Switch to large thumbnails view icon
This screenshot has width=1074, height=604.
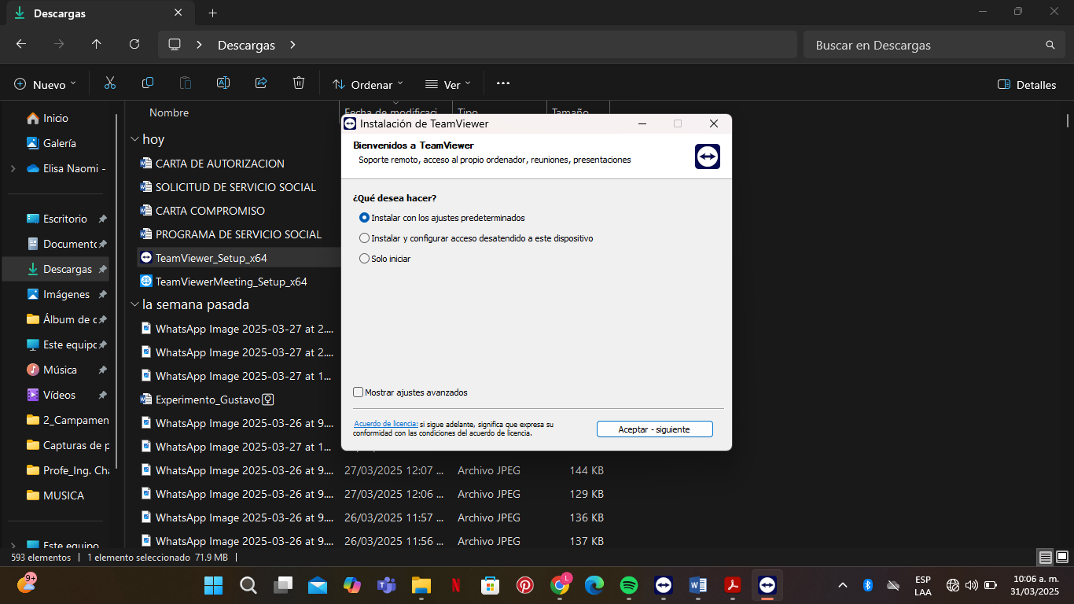(1062, 557)
